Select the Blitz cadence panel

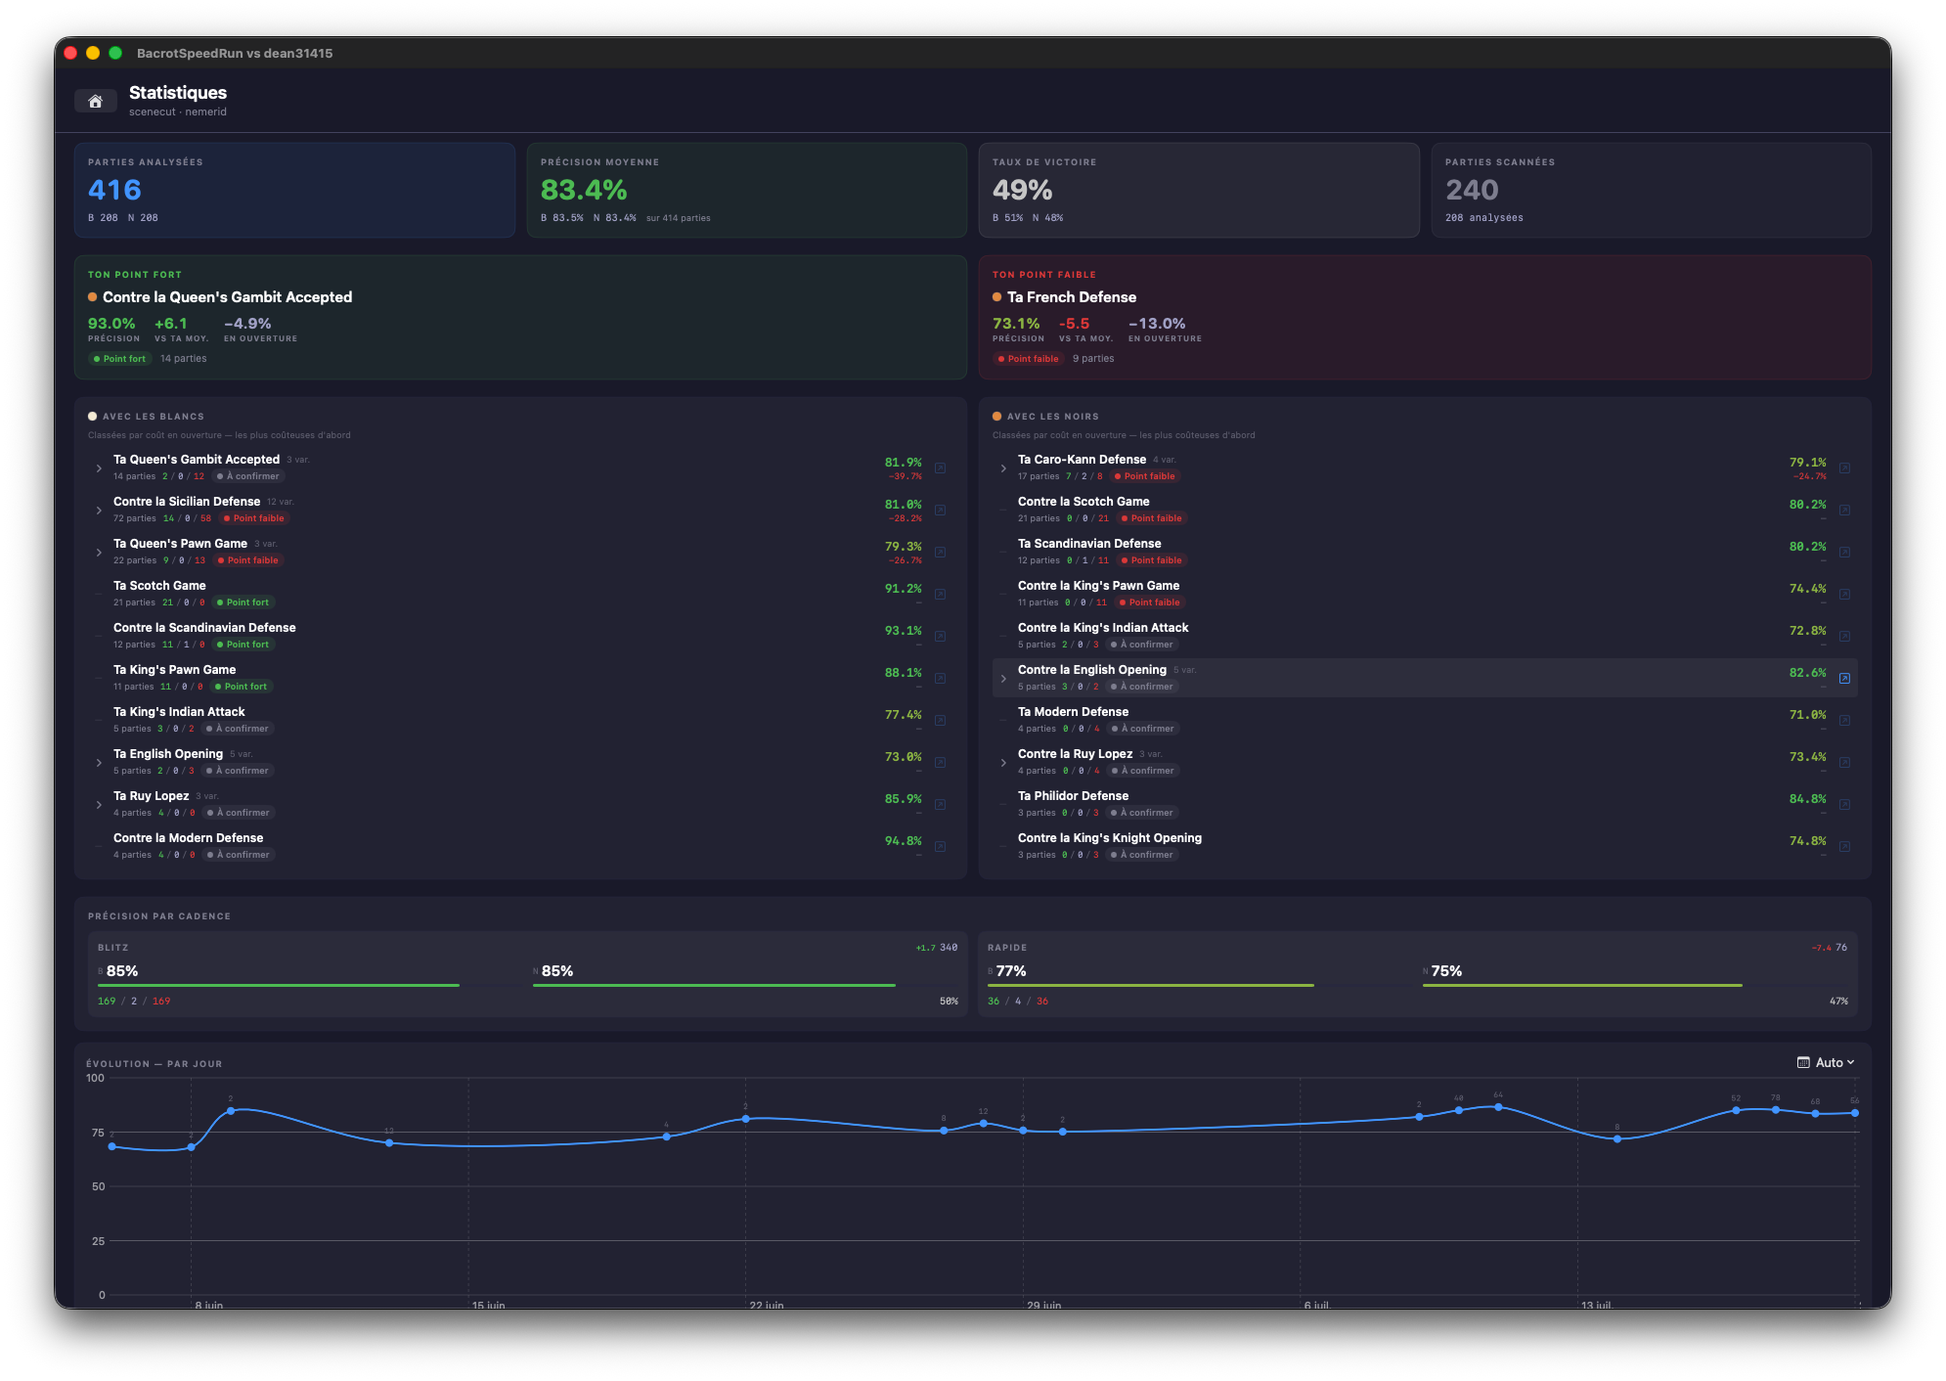pos(528,974)
